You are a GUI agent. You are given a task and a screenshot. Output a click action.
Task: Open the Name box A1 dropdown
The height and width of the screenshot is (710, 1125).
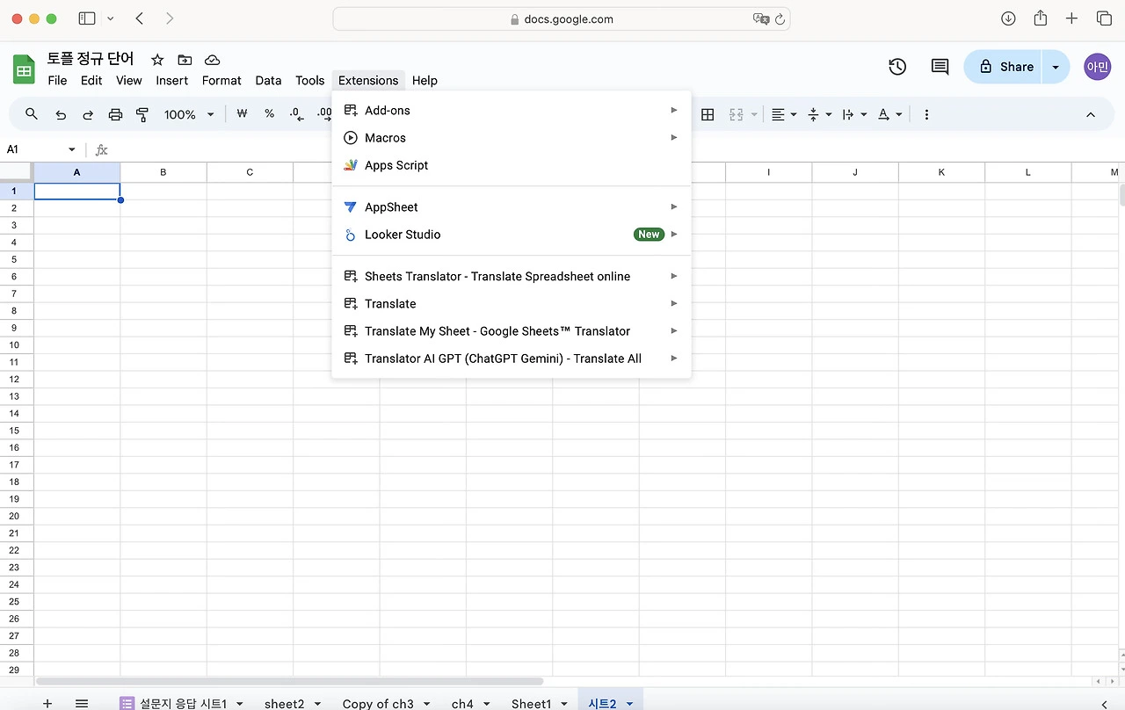72,149
